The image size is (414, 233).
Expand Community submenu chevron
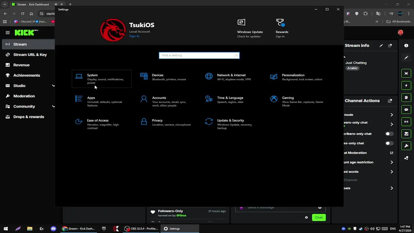click(53, 106)
